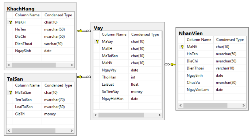Click the horizontal scrollbar thumb of NhanVien table
The image size is (252, 138).
point(205,105)
